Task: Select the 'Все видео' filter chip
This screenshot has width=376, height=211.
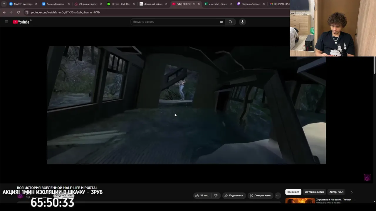Action: click(293, 192)
